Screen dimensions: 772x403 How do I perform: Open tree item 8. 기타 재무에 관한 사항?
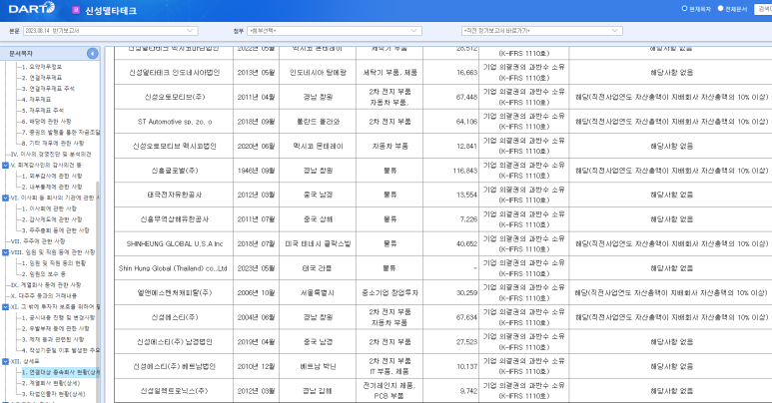(53, 144)
